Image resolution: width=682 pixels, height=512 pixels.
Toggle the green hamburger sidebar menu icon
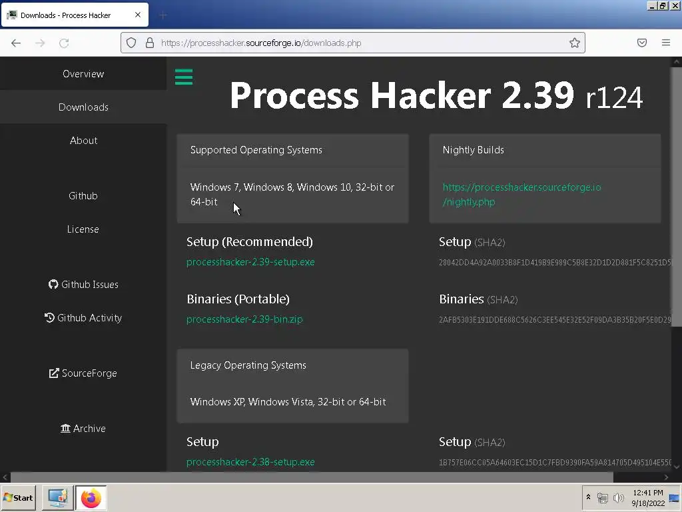[x=184, y=77]
